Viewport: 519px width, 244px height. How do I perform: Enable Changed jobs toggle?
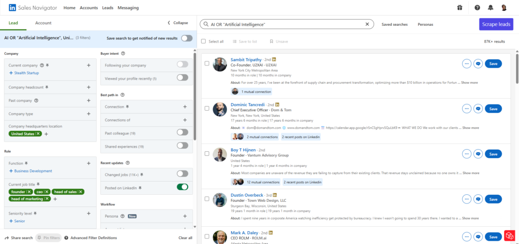tap(182, 173)
